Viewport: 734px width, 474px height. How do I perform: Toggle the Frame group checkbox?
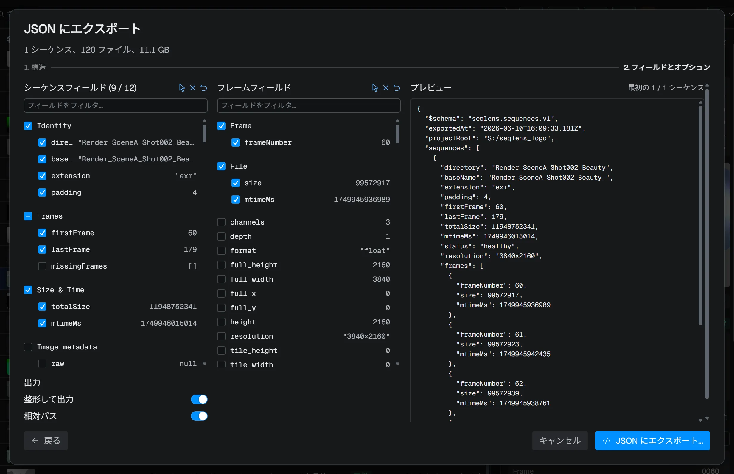coord(221,126)
